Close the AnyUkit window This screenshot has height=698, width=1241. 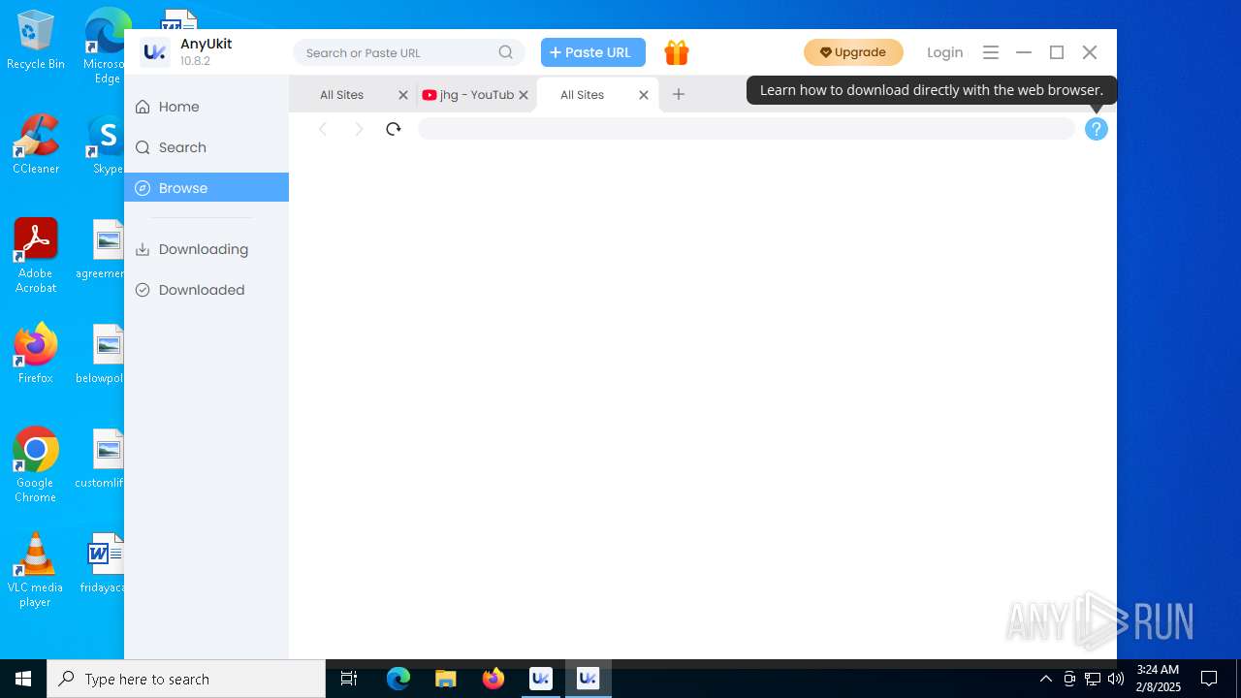pyautogui.click(x=1090, y=52)
